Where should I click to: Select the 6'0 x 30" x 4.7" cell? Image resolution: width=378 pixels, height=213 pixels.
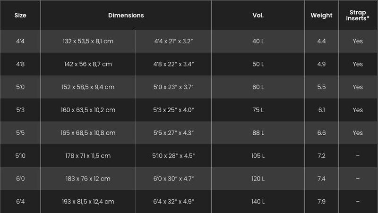(x=173, y=179)
